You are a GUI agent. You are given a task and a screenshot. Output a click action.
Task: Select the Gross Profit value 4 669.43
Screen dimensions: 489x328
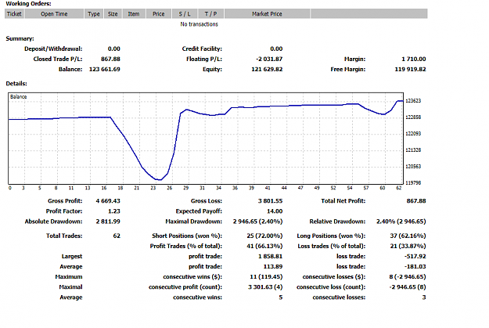pyautogui.click(x=108, y=201)
